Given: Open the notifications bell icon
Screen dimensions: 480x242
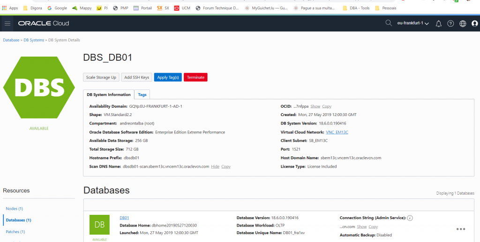Looking at the screenshot, I should coord(438,23).
